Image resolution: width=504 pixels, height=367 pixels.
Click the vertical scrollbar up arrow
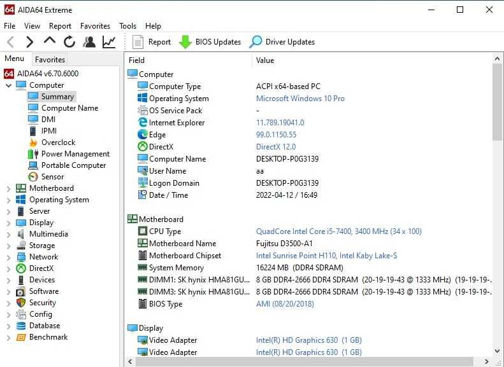click(497, 59)
